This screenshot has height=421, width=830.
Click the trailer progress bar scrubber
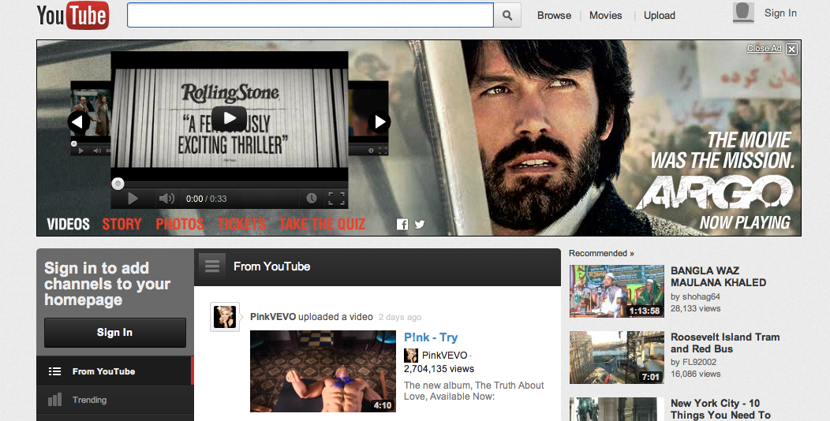[118, 184]
